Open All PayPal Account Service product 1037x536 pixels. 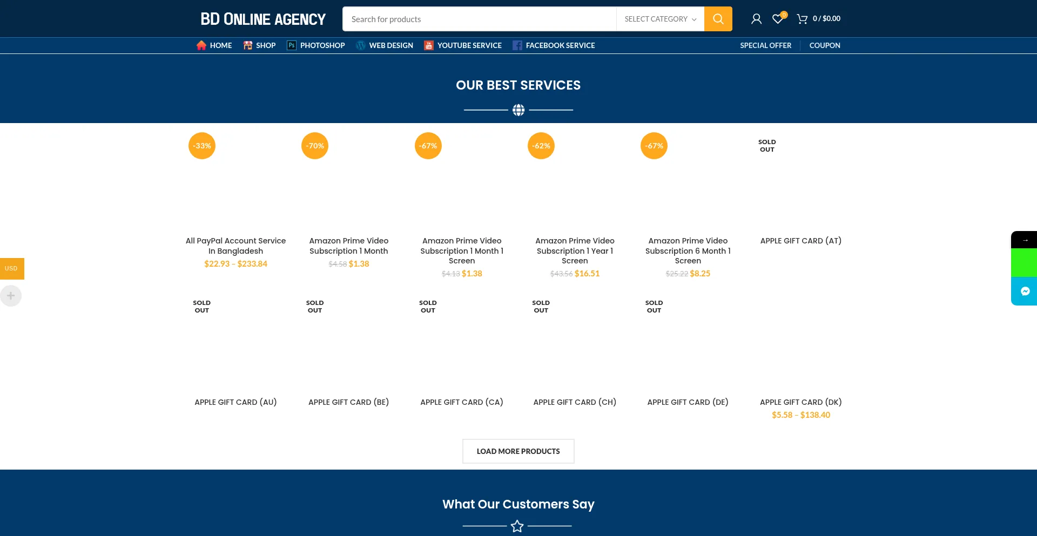(235, 246)
